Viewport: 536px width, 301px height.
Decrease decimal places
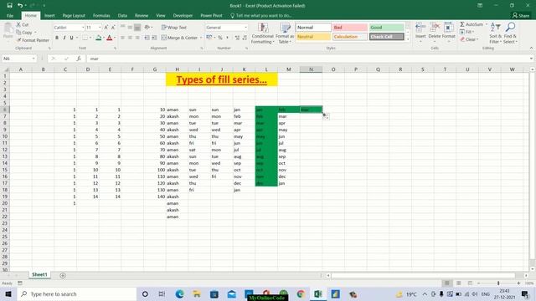[x=245, y=38]
